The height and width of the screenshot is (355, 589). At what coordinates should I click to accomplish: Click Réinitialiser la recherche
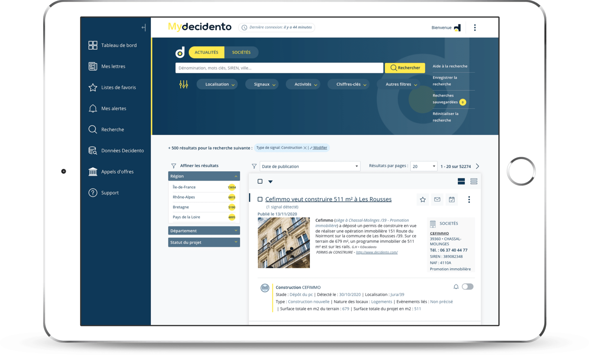coord(445,117)
